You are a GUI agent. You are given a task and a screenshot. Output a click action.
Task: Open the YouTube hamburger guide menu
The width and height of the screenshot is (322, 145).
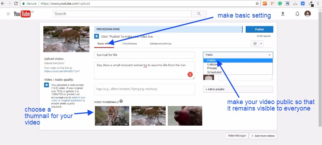click(x=8, y=14)
